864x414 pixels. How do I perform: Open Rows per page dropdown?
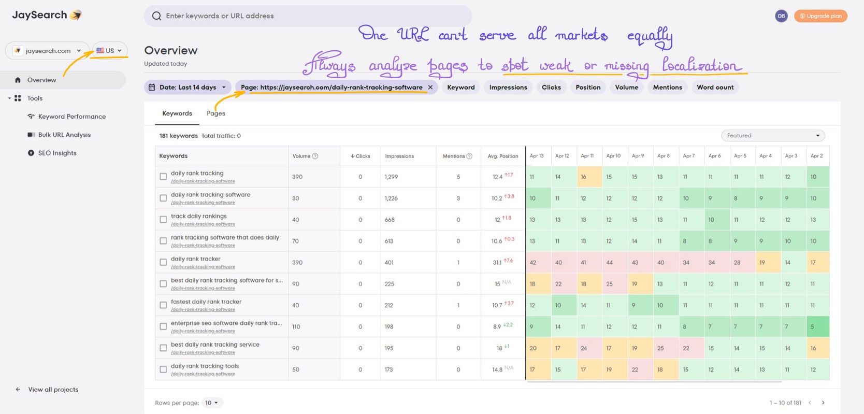click(x=212, y=403)
